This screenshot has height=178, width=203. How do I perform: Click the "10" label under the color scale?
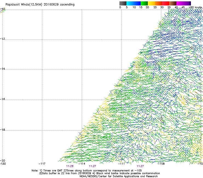coord(134,7)
